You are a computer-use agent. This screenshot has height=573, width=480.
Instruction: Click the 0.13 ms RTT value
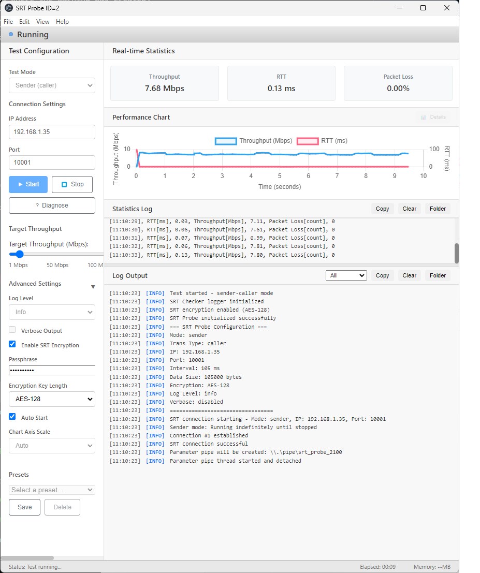pos(281,89)
